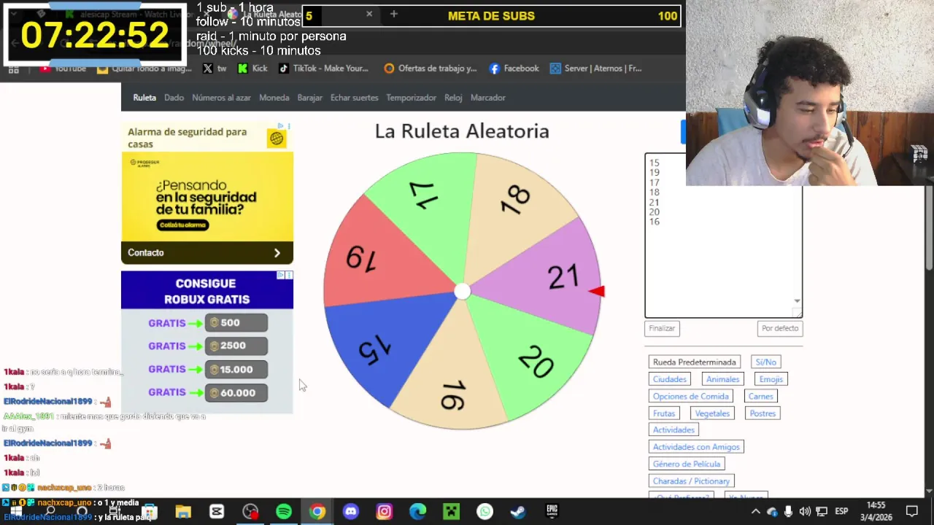Open the 'Ofertas de trabajo' bookmark
Screen dimensions: 934x525
430,69
